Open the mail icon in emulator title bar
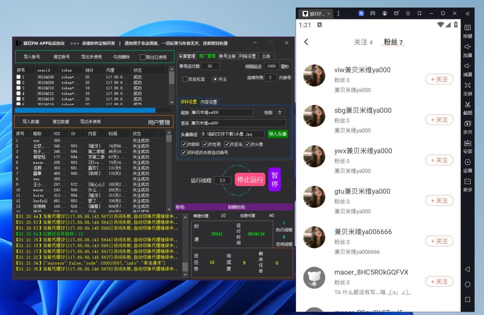This screenshot has height=315, width=484. (397, 13)
